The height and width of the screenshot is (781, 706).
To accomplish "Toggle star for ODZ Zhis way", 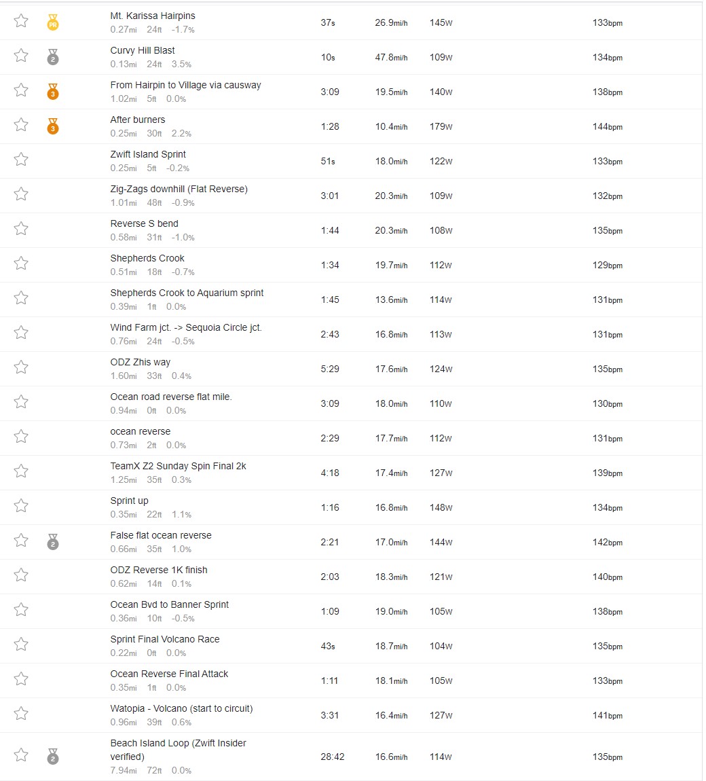I will (21, 367).
